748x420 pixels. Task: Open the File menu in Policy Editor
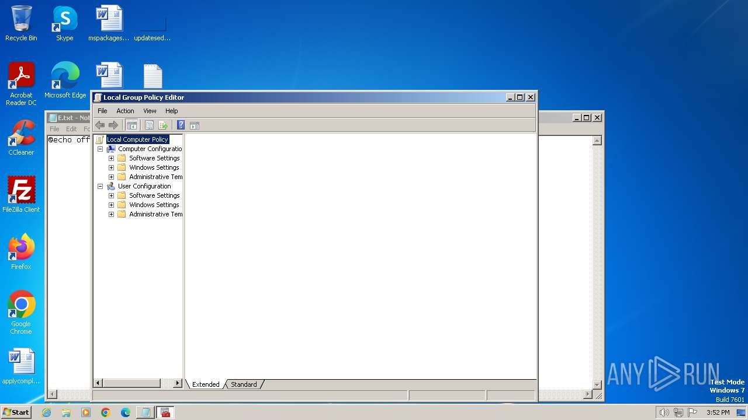pos(102,111)
